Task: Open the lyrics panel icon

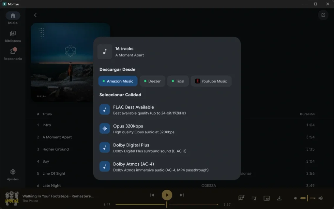Action: click(241, 198)
